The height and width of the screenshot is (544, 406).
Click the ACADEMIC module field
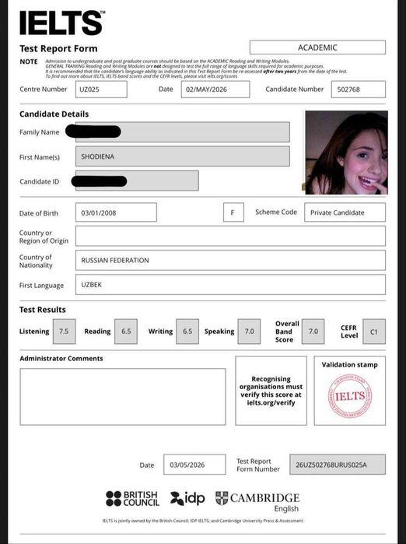pos(317,47)
